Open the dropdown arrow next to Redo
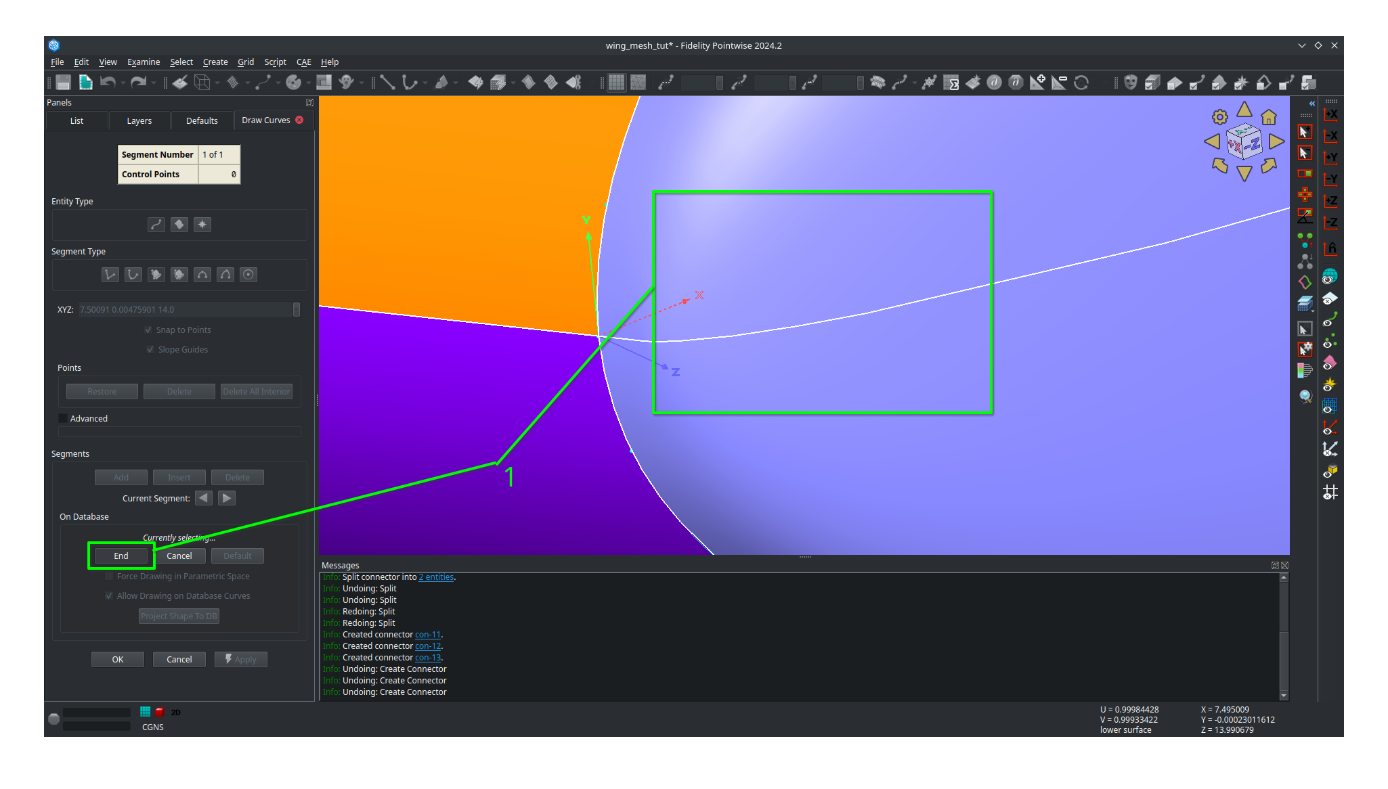The height and width of the screenshot is (789, 1388). (x=154, y=82)
